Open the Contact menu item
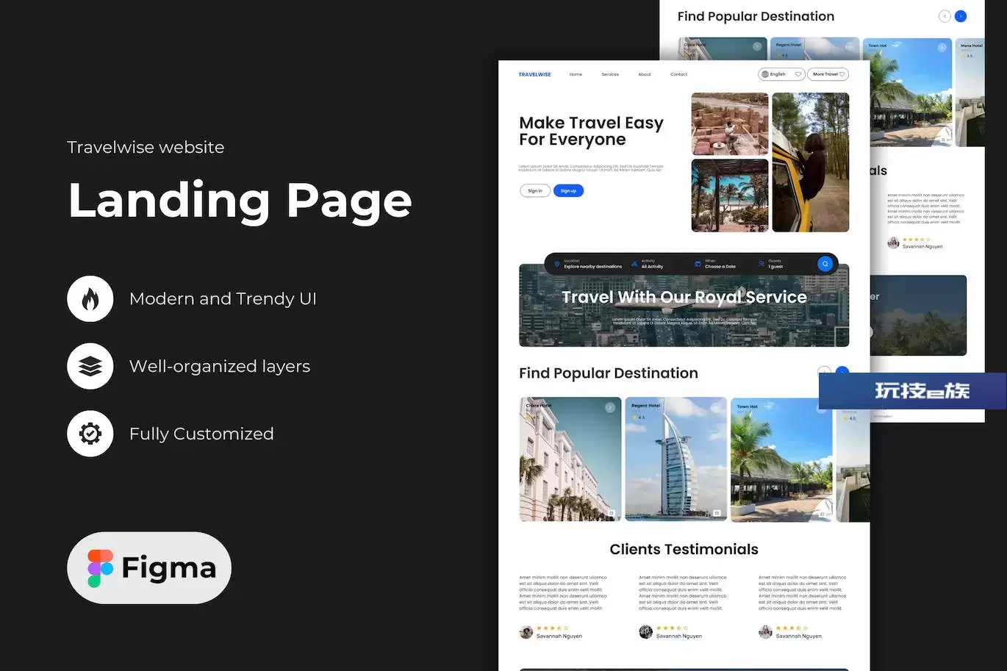1007x671 pixels. (x=679, y=74)
